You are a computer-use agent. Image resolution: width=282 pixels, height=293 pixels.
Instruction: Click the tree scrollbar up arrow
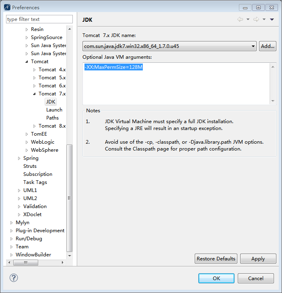(70, 29)
